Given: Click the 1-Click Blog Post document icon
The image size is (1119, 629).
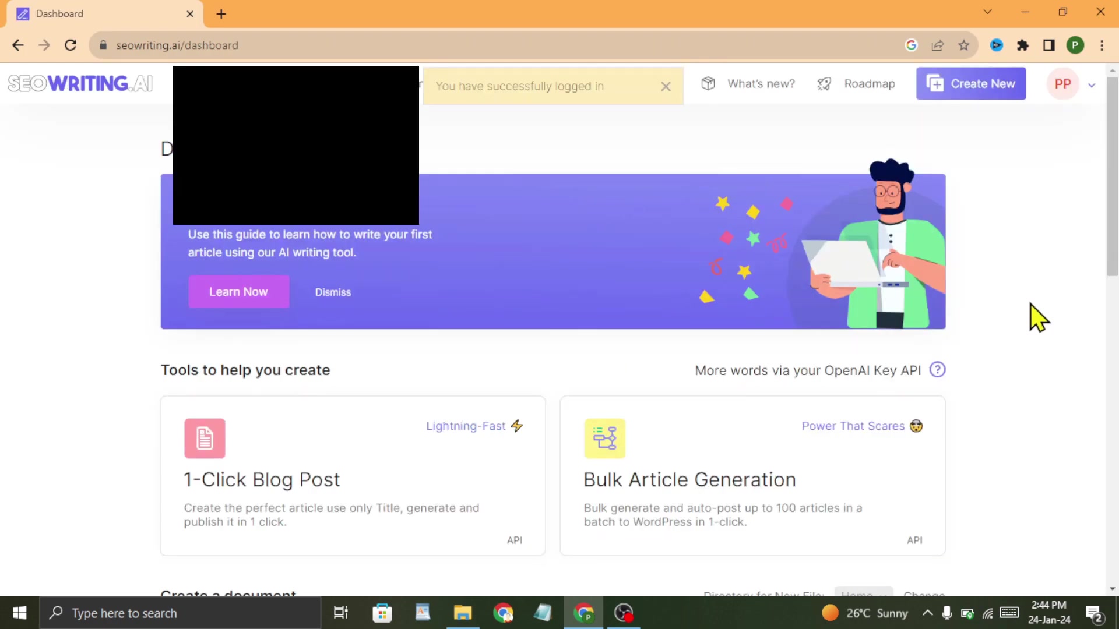Looking at the screenshot, I should (205, 438).
